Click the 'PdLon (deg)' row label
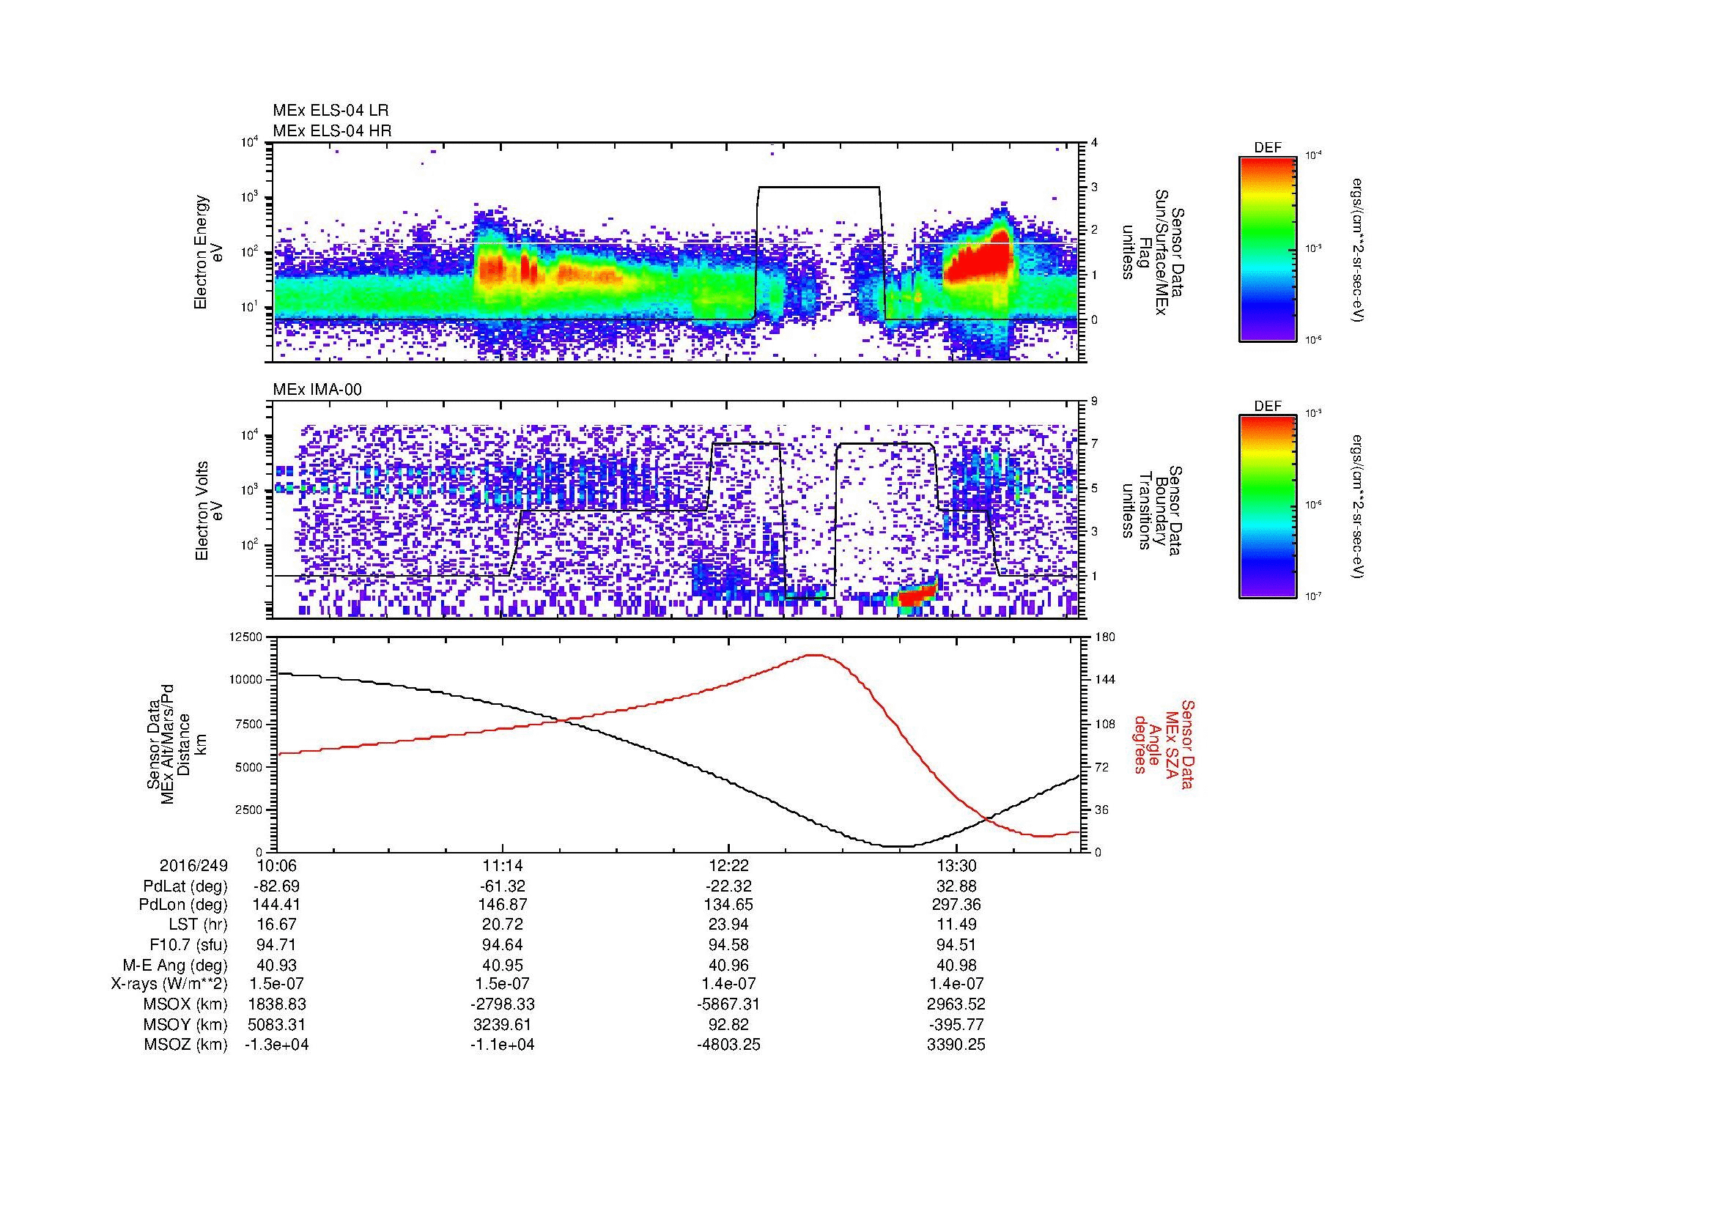Image resolution: width=1714 pixels, height=1211 pixels. tap(184, 905)
